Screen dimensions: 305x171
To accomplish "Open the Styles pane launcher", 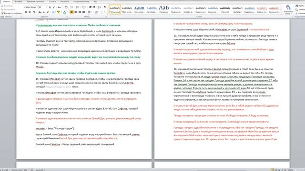I will (x=292, y=17).
